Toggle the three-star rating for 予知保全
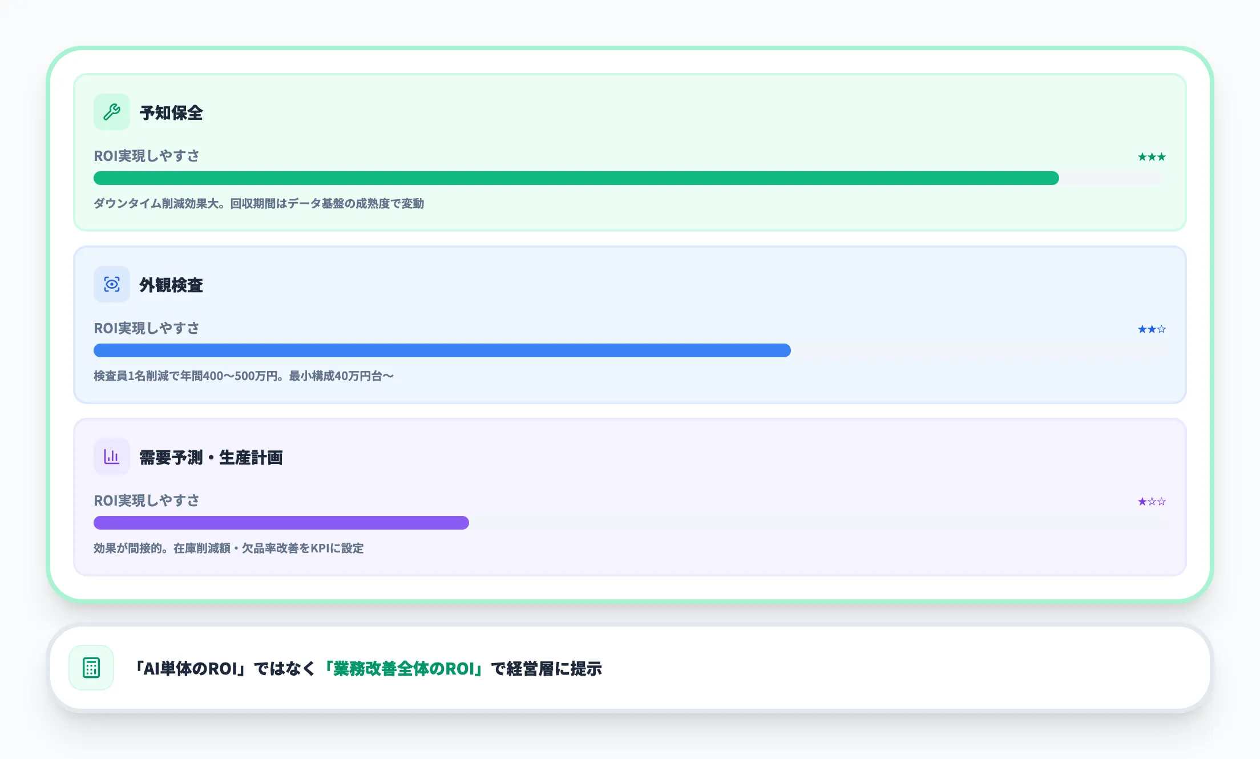The height and width of the screenshot is (759, 1260). pyautogui.click(x=1152, y=156)
